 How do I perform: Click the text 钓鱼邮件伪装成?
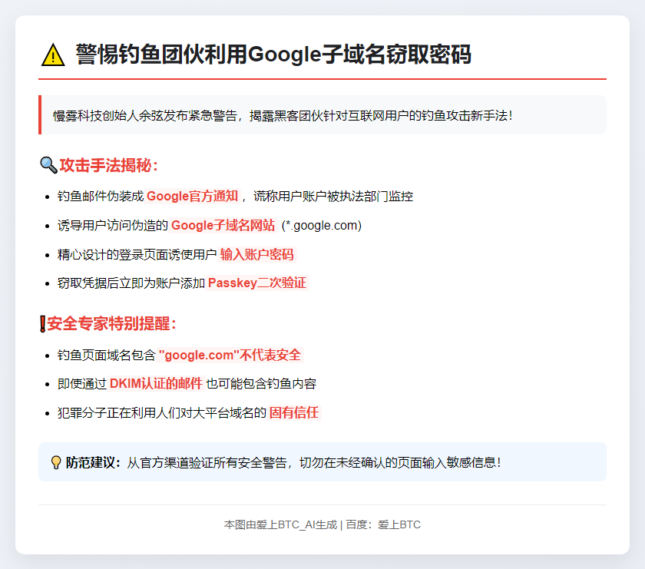pos(101,197)
